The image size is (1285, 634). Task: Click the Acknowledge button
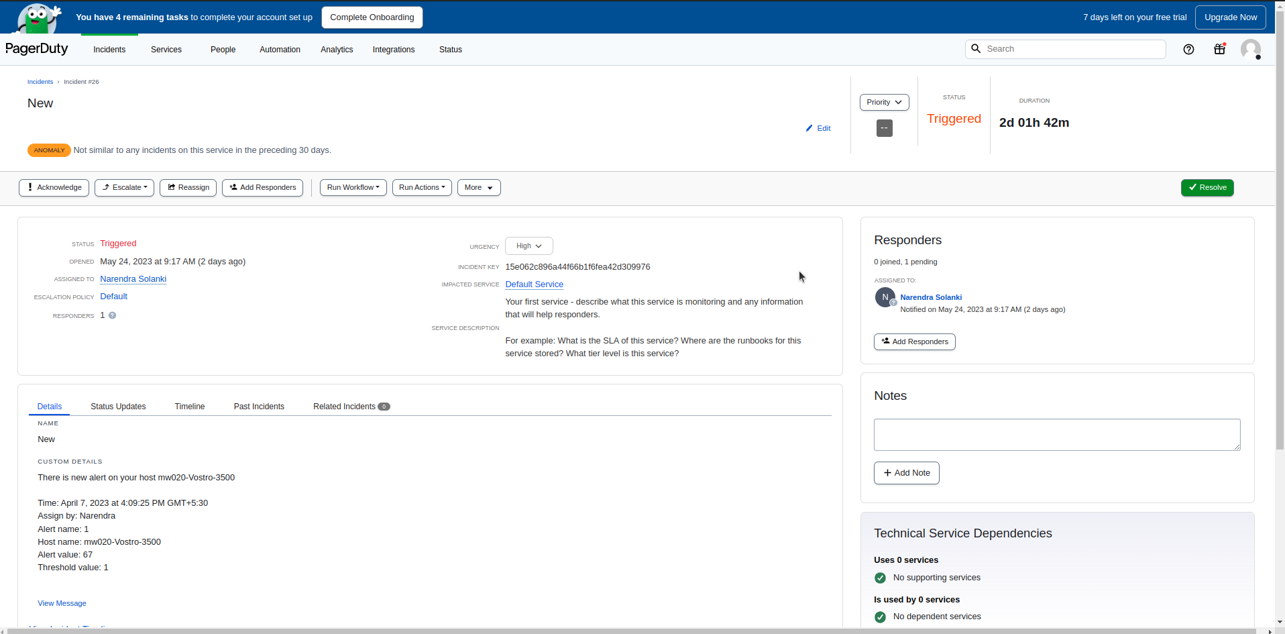[x=54, y=188]
